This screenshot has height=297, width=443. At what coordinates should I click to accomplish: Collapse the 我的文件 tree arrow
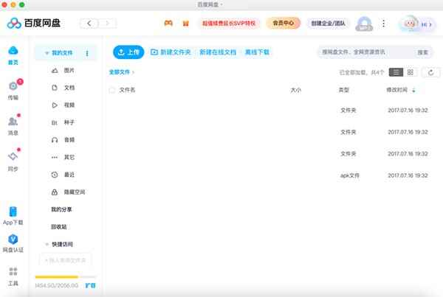47,53
